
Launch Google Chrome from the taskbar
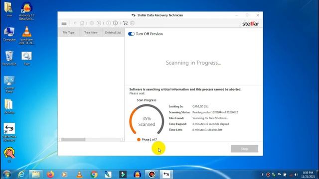(94, 175)
